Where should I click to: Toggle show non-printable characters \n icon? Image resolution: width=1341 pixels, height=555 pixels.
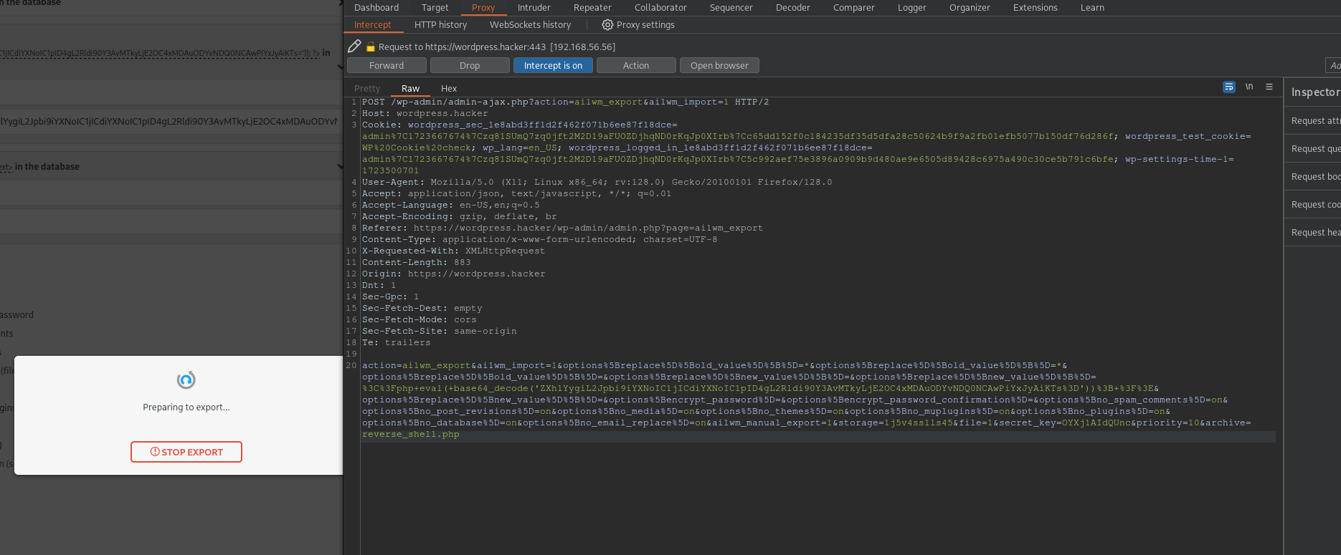click(x=1249, y=87)
